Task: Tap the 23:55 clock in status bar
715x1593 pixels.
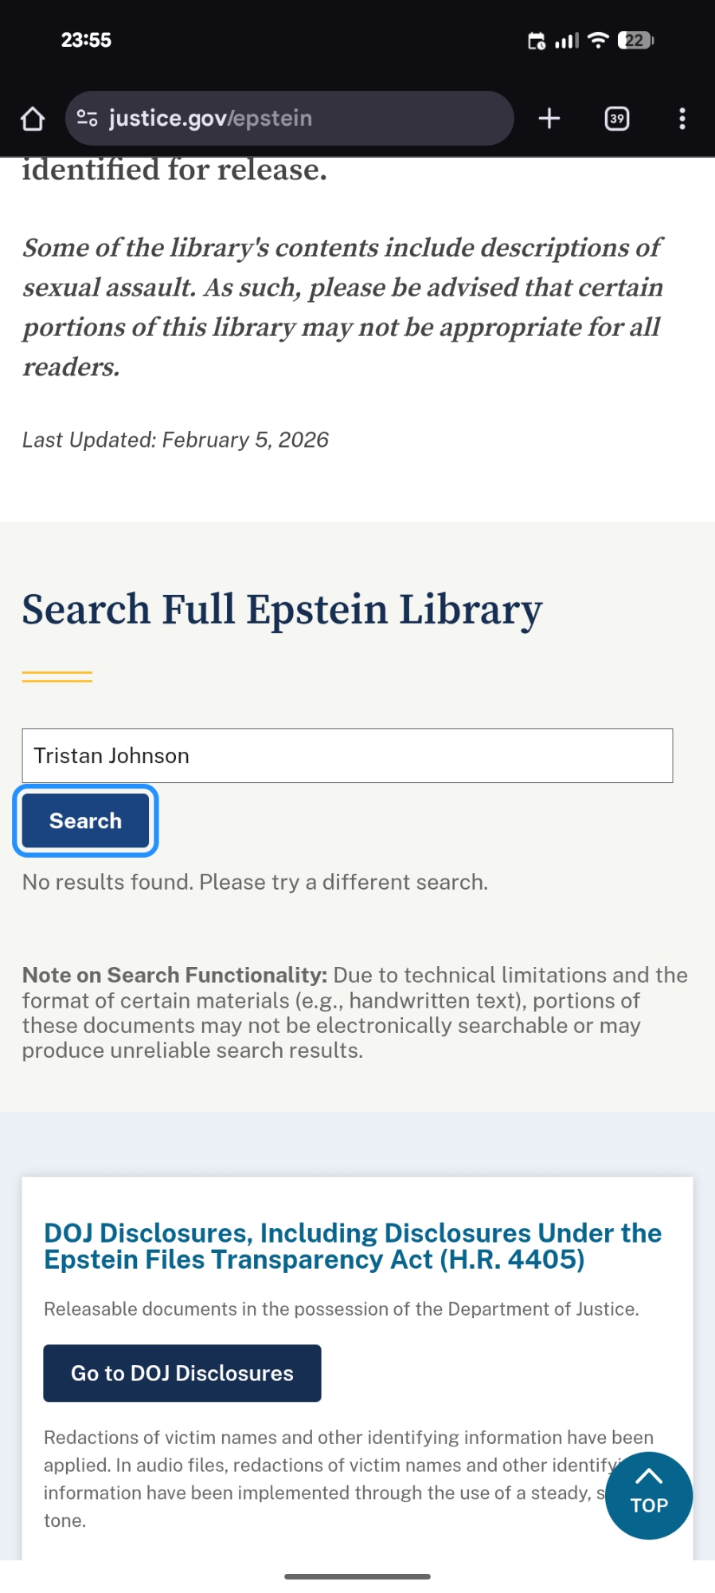Action: pos(86,40)
